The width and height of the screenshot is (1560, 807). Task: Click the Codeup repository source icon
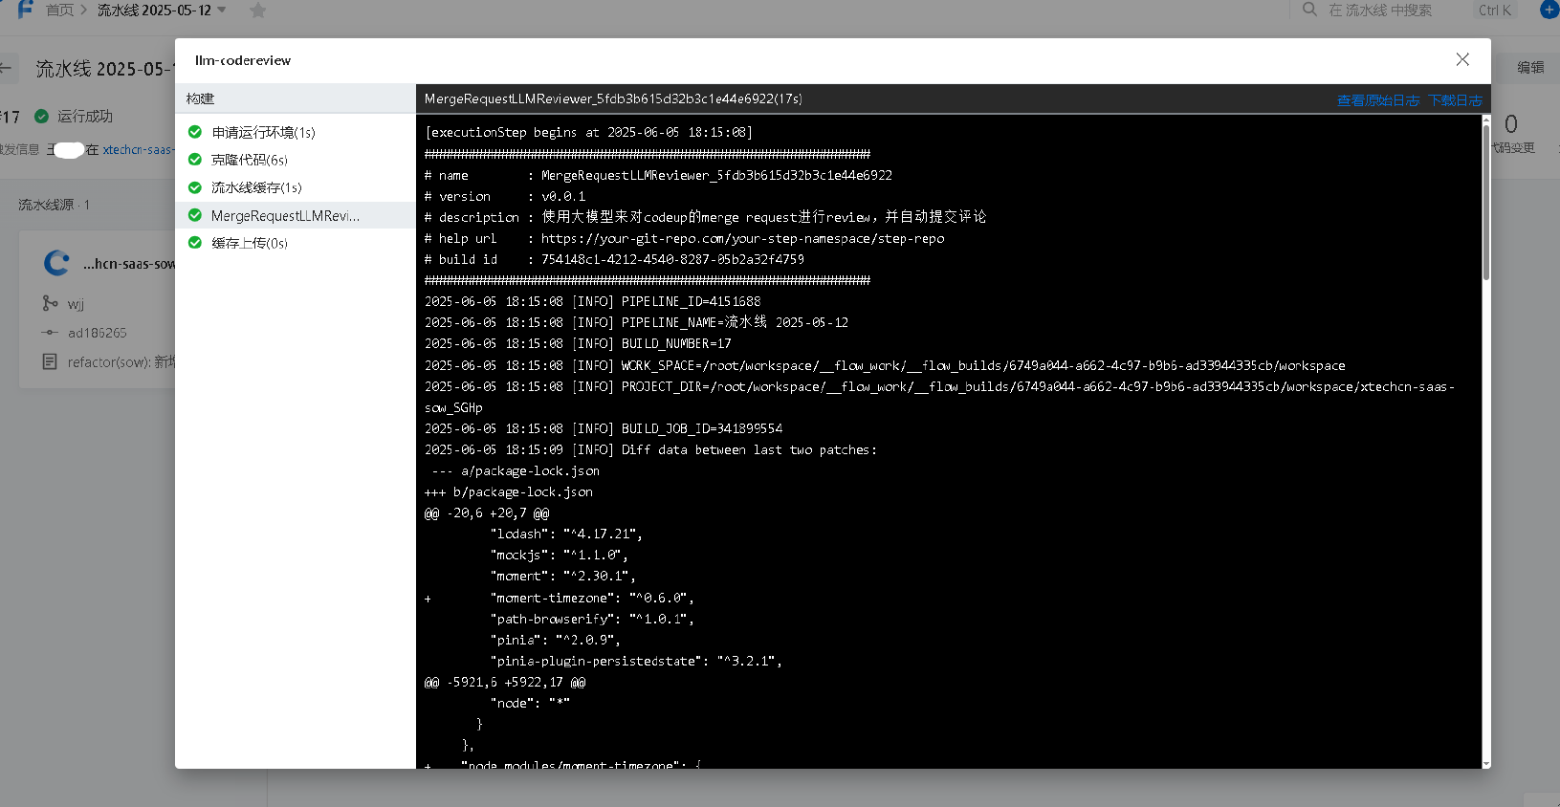[57, 263]
